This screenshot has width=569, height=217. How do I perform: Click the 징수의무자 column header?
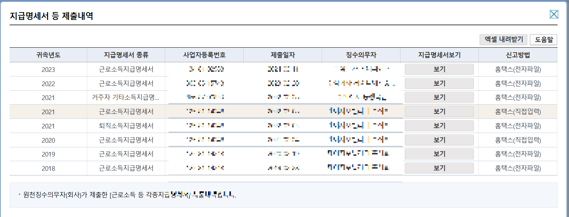click(x=361, y=55)
